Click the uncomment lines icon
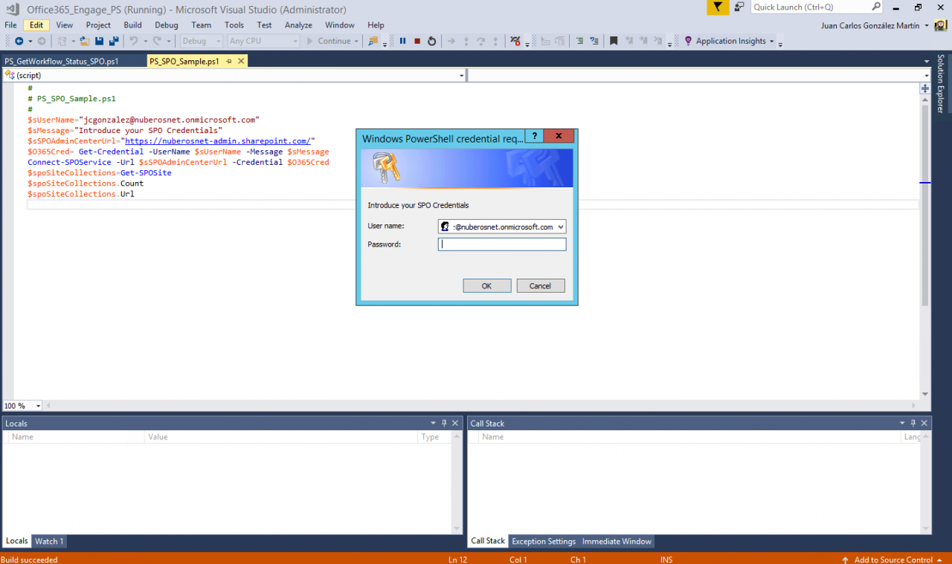Image resolution: width=952 pixels, height=564 pixels. (x=594, y=41)
